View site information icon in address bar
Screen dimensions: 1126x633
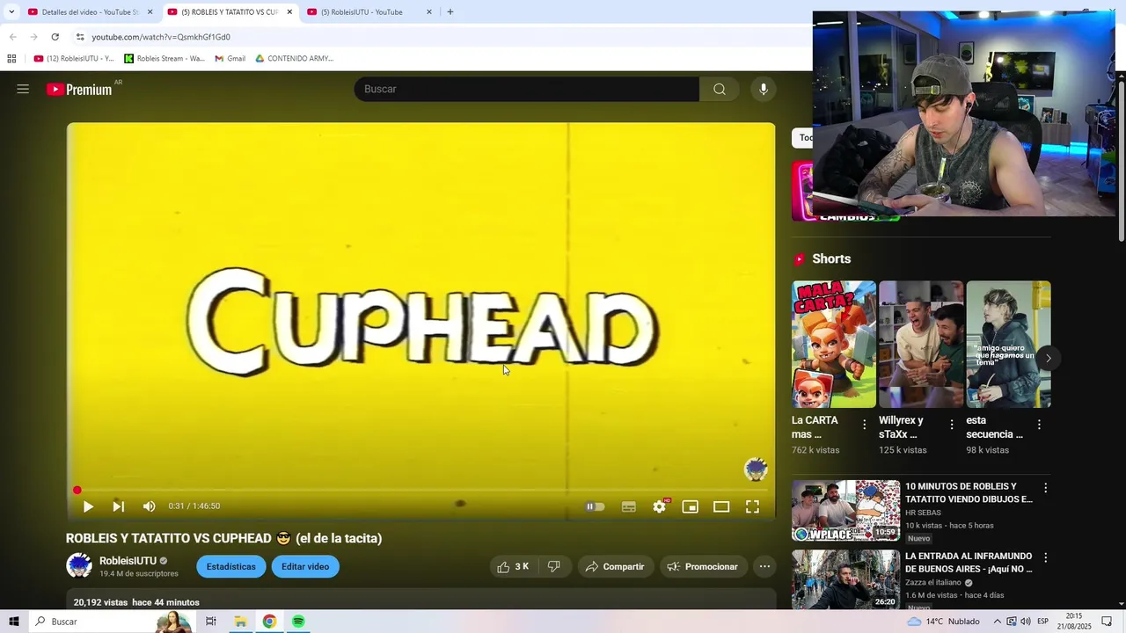(80, 37)
